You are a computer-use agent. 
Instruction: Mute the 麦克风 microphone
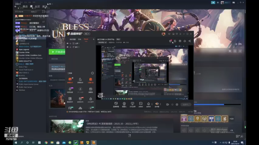149,104
